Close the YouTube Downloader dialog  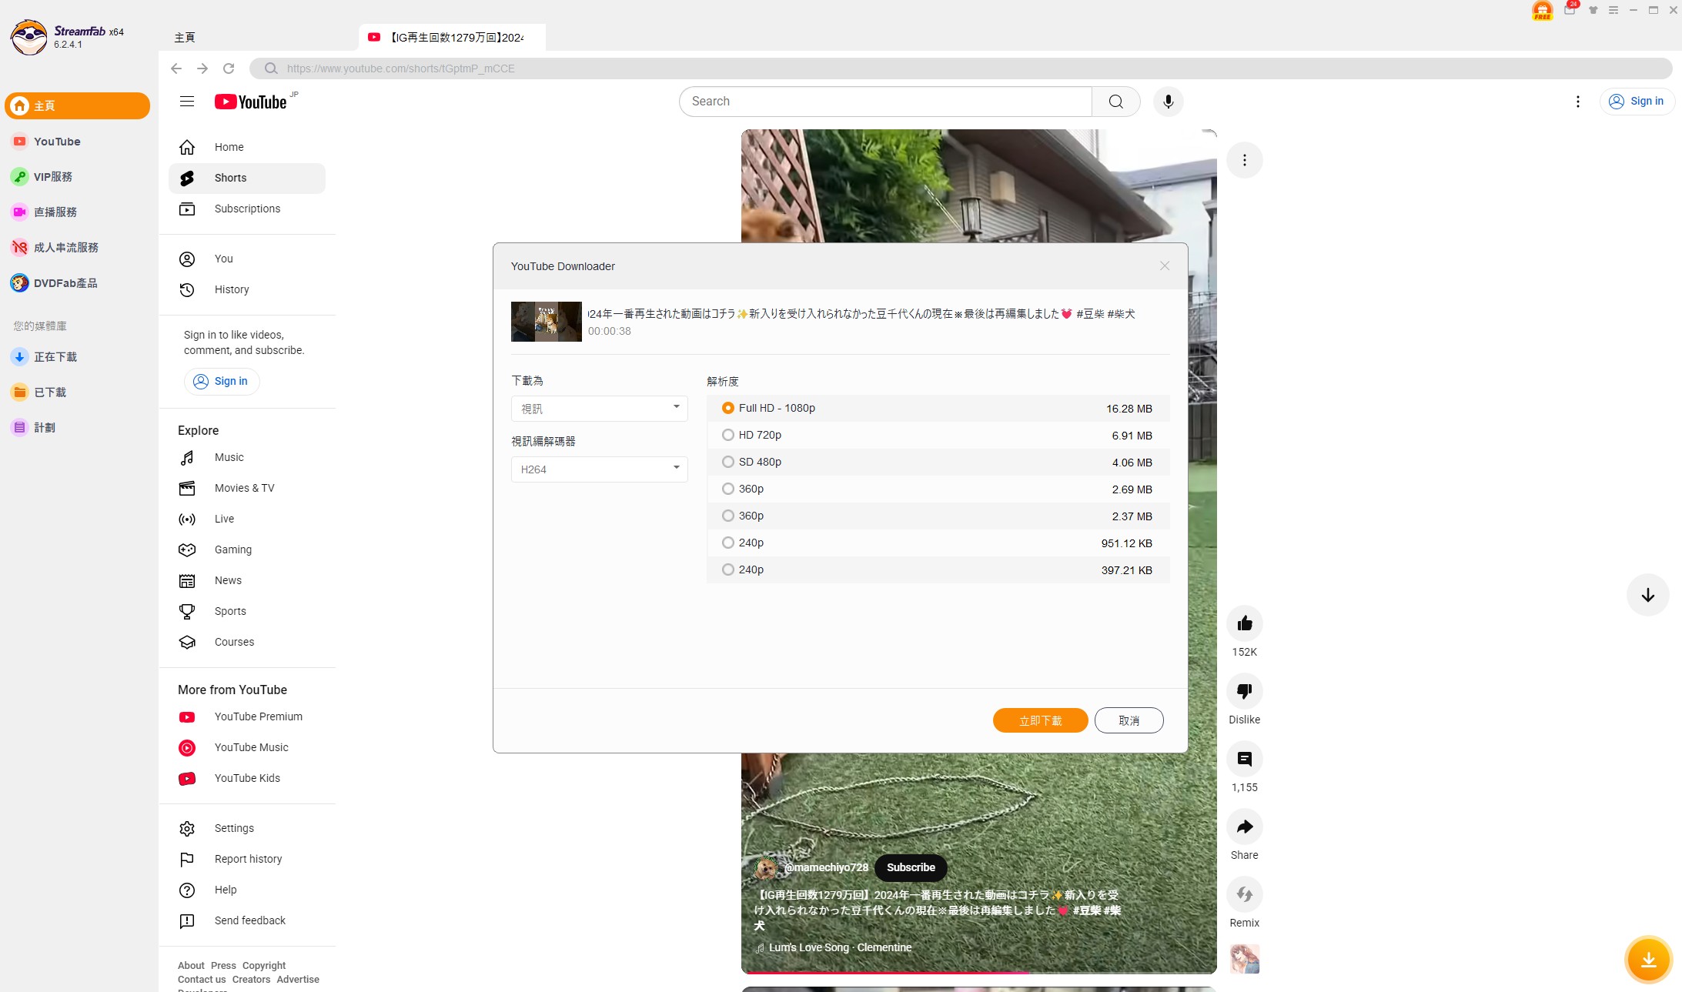click(x=1164, y=266)
